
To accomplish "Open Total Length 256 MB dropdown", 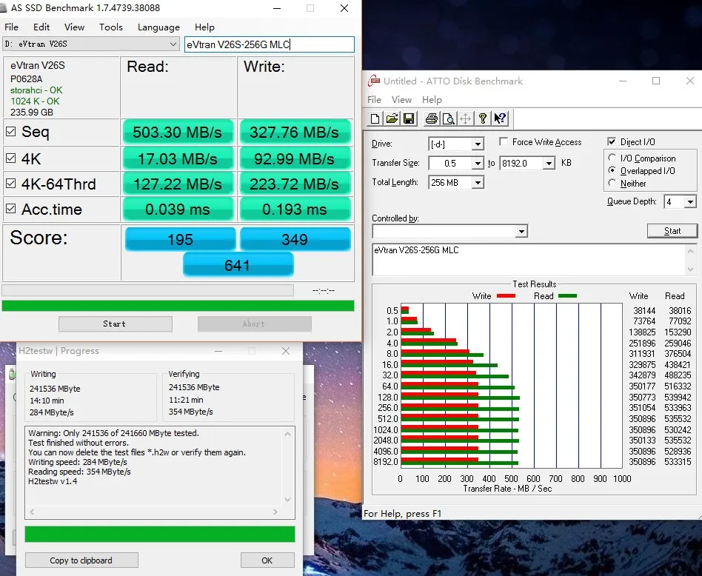I will (x=478, y=183).
